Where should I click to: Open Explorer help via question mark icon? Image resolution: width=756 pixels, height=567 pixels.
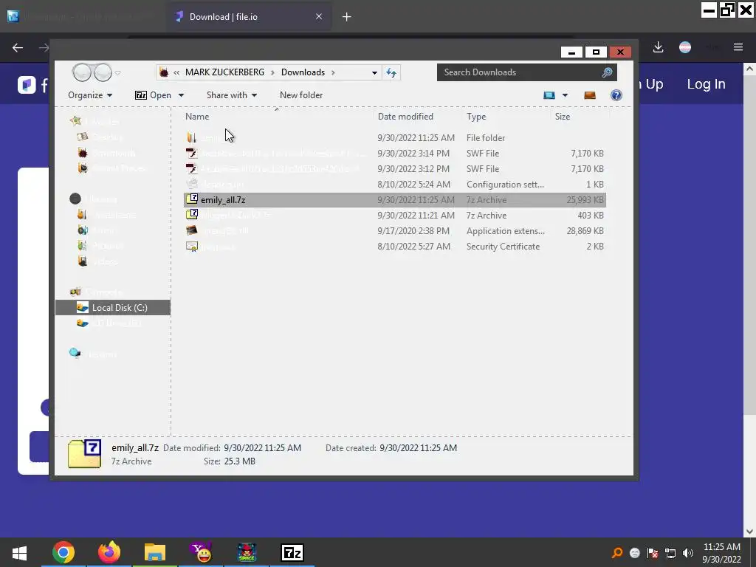click(x=616, y=95)
